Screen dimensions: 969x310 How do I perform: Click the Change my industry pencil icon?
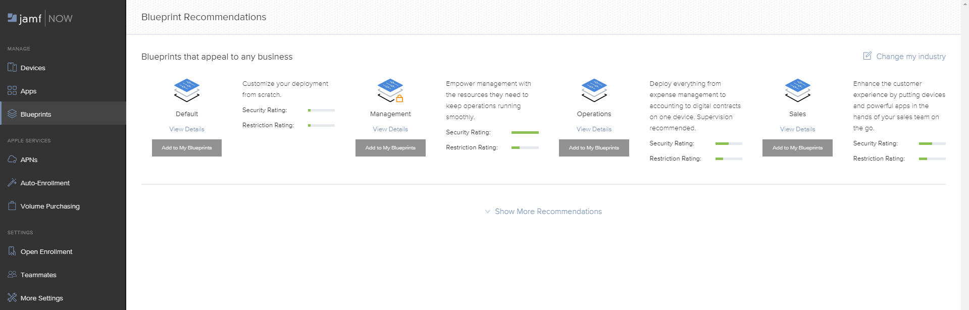pos(867,56)
